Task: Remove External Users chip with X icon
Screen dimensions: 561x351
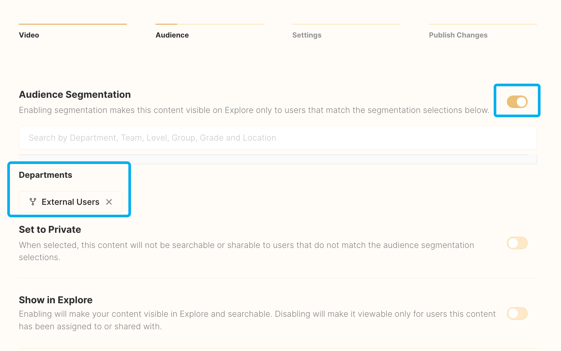Action: pos(109,202)
